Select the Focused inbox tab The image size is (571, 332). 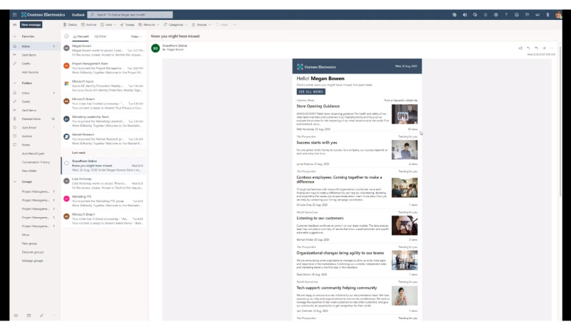[x=81, y=36]
